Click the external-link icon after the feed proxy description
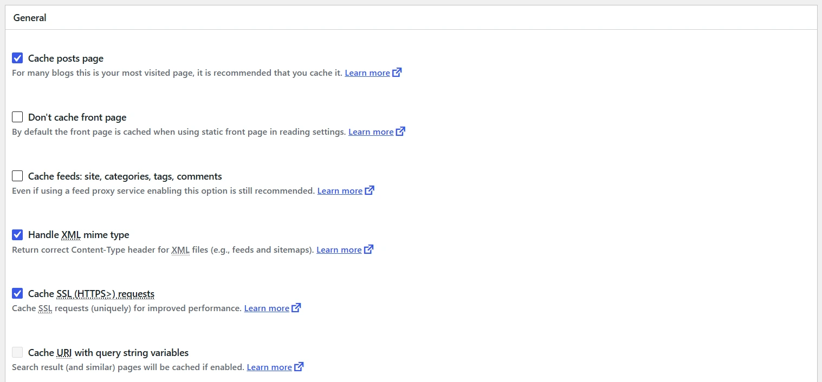The height and width of the screenshot is (382, 822). pyautogui.click(x=370, y=190)
